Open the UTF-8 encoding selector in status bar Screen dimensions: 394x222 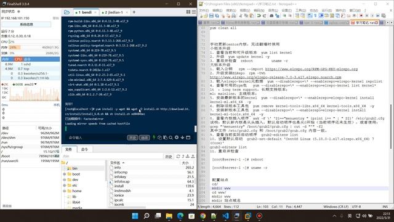click(356, 207)
